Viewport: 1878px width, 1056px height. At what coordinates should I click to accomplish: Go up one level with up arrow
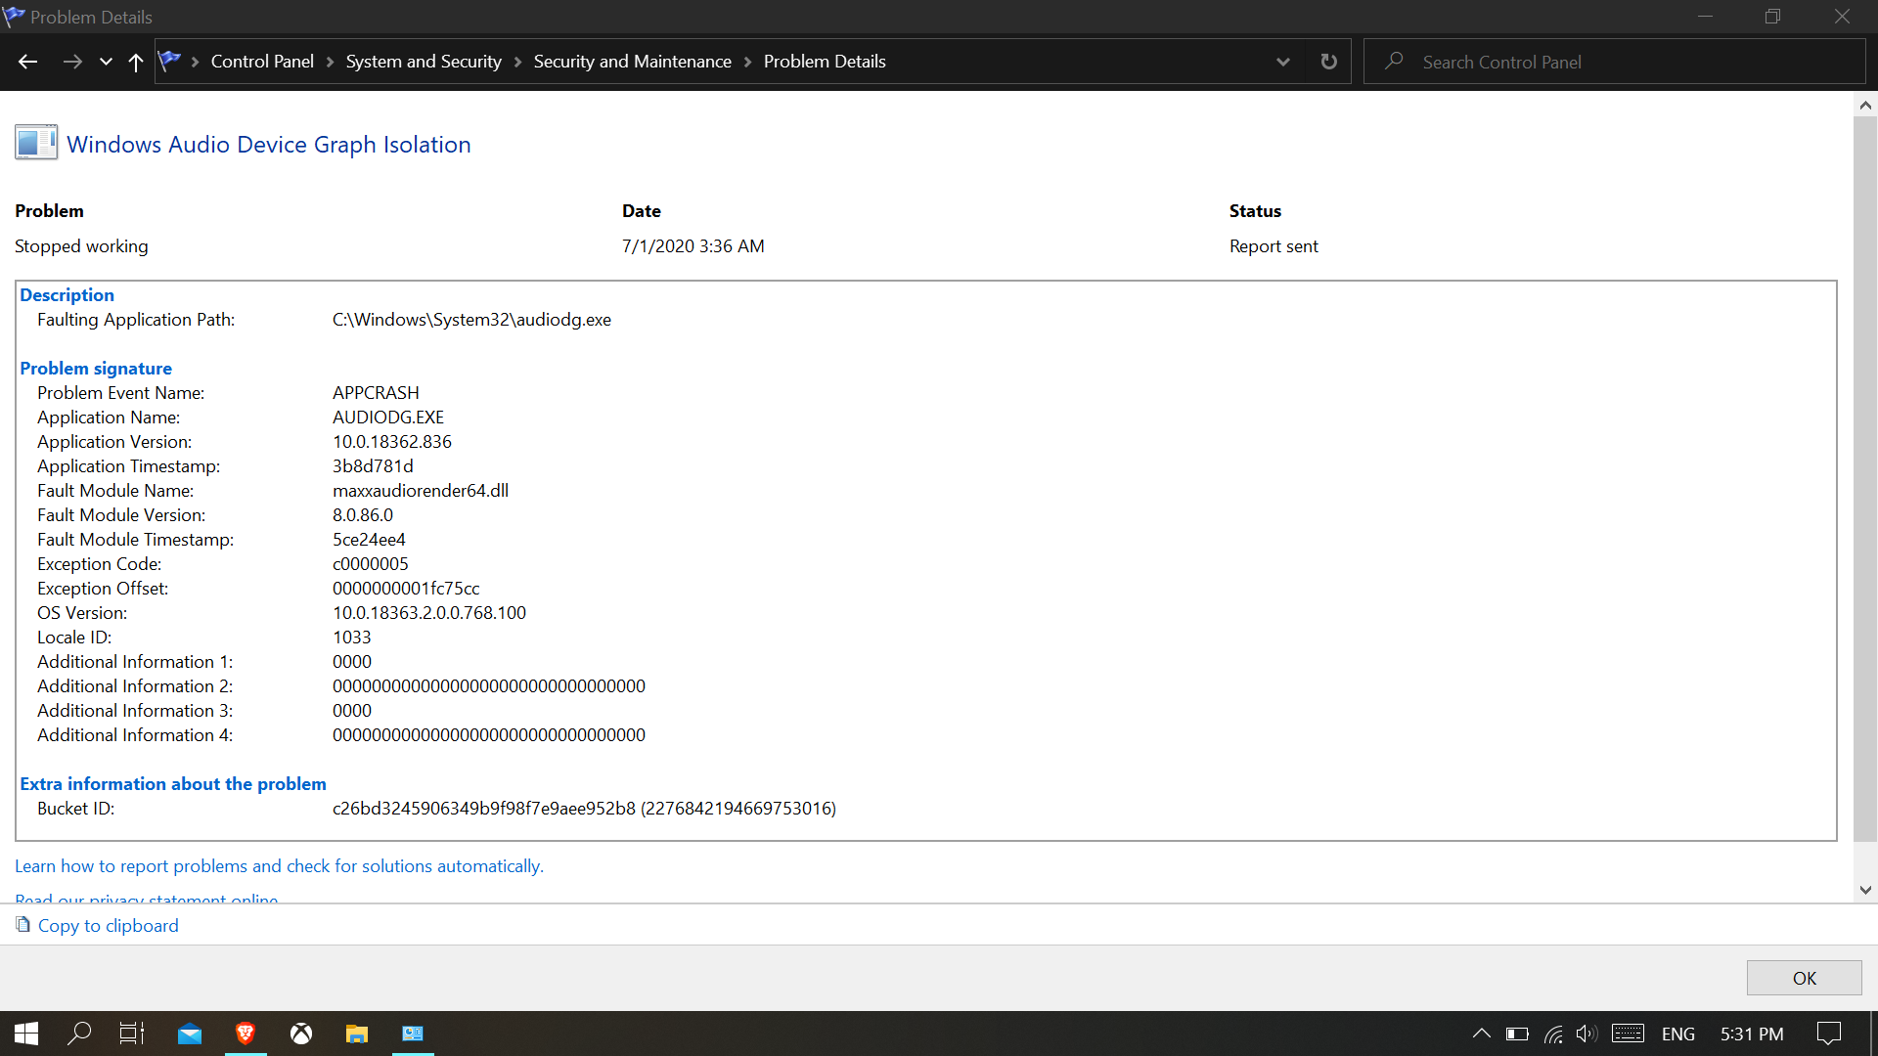pos(136,62)
